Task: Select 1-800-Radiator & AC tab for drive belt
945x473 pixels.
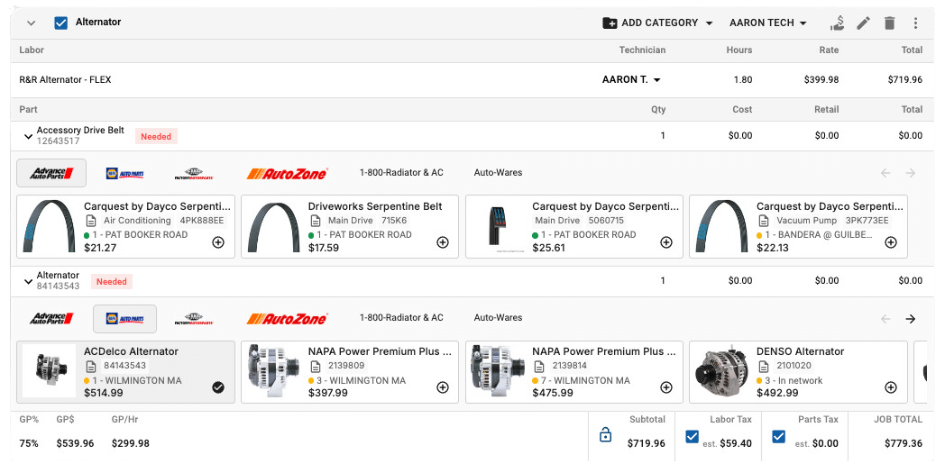Action: (x=401, y=173)
